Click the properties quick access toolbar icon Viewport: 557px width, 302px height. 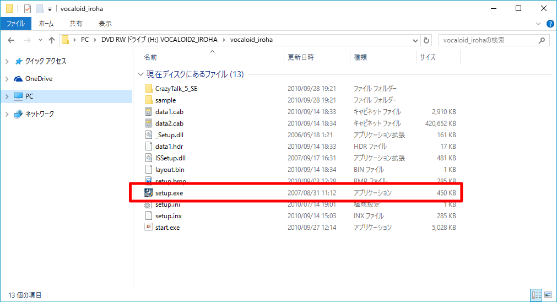click(x=28, y=8)
